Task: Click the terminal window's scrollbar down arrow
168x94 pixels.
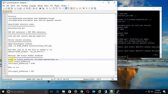Action: click(160, 57)
